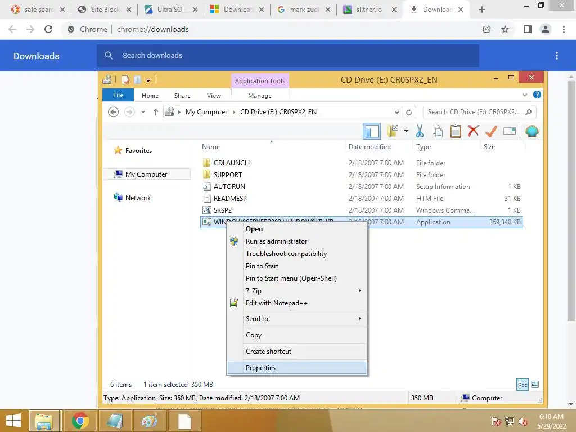Select the CDLAUNCH folder

tap(231, 163)
